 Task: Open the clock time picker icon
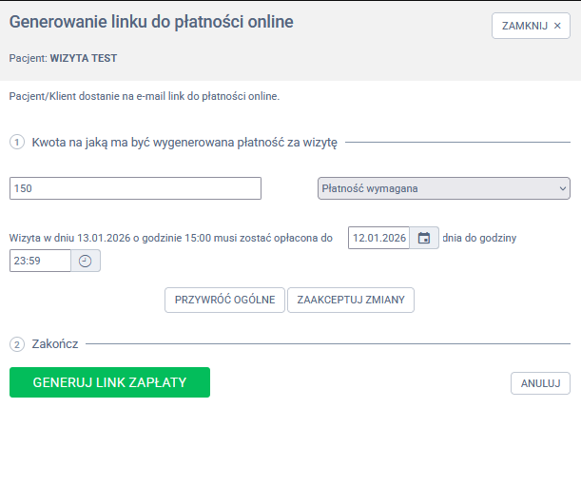[86, 261]
